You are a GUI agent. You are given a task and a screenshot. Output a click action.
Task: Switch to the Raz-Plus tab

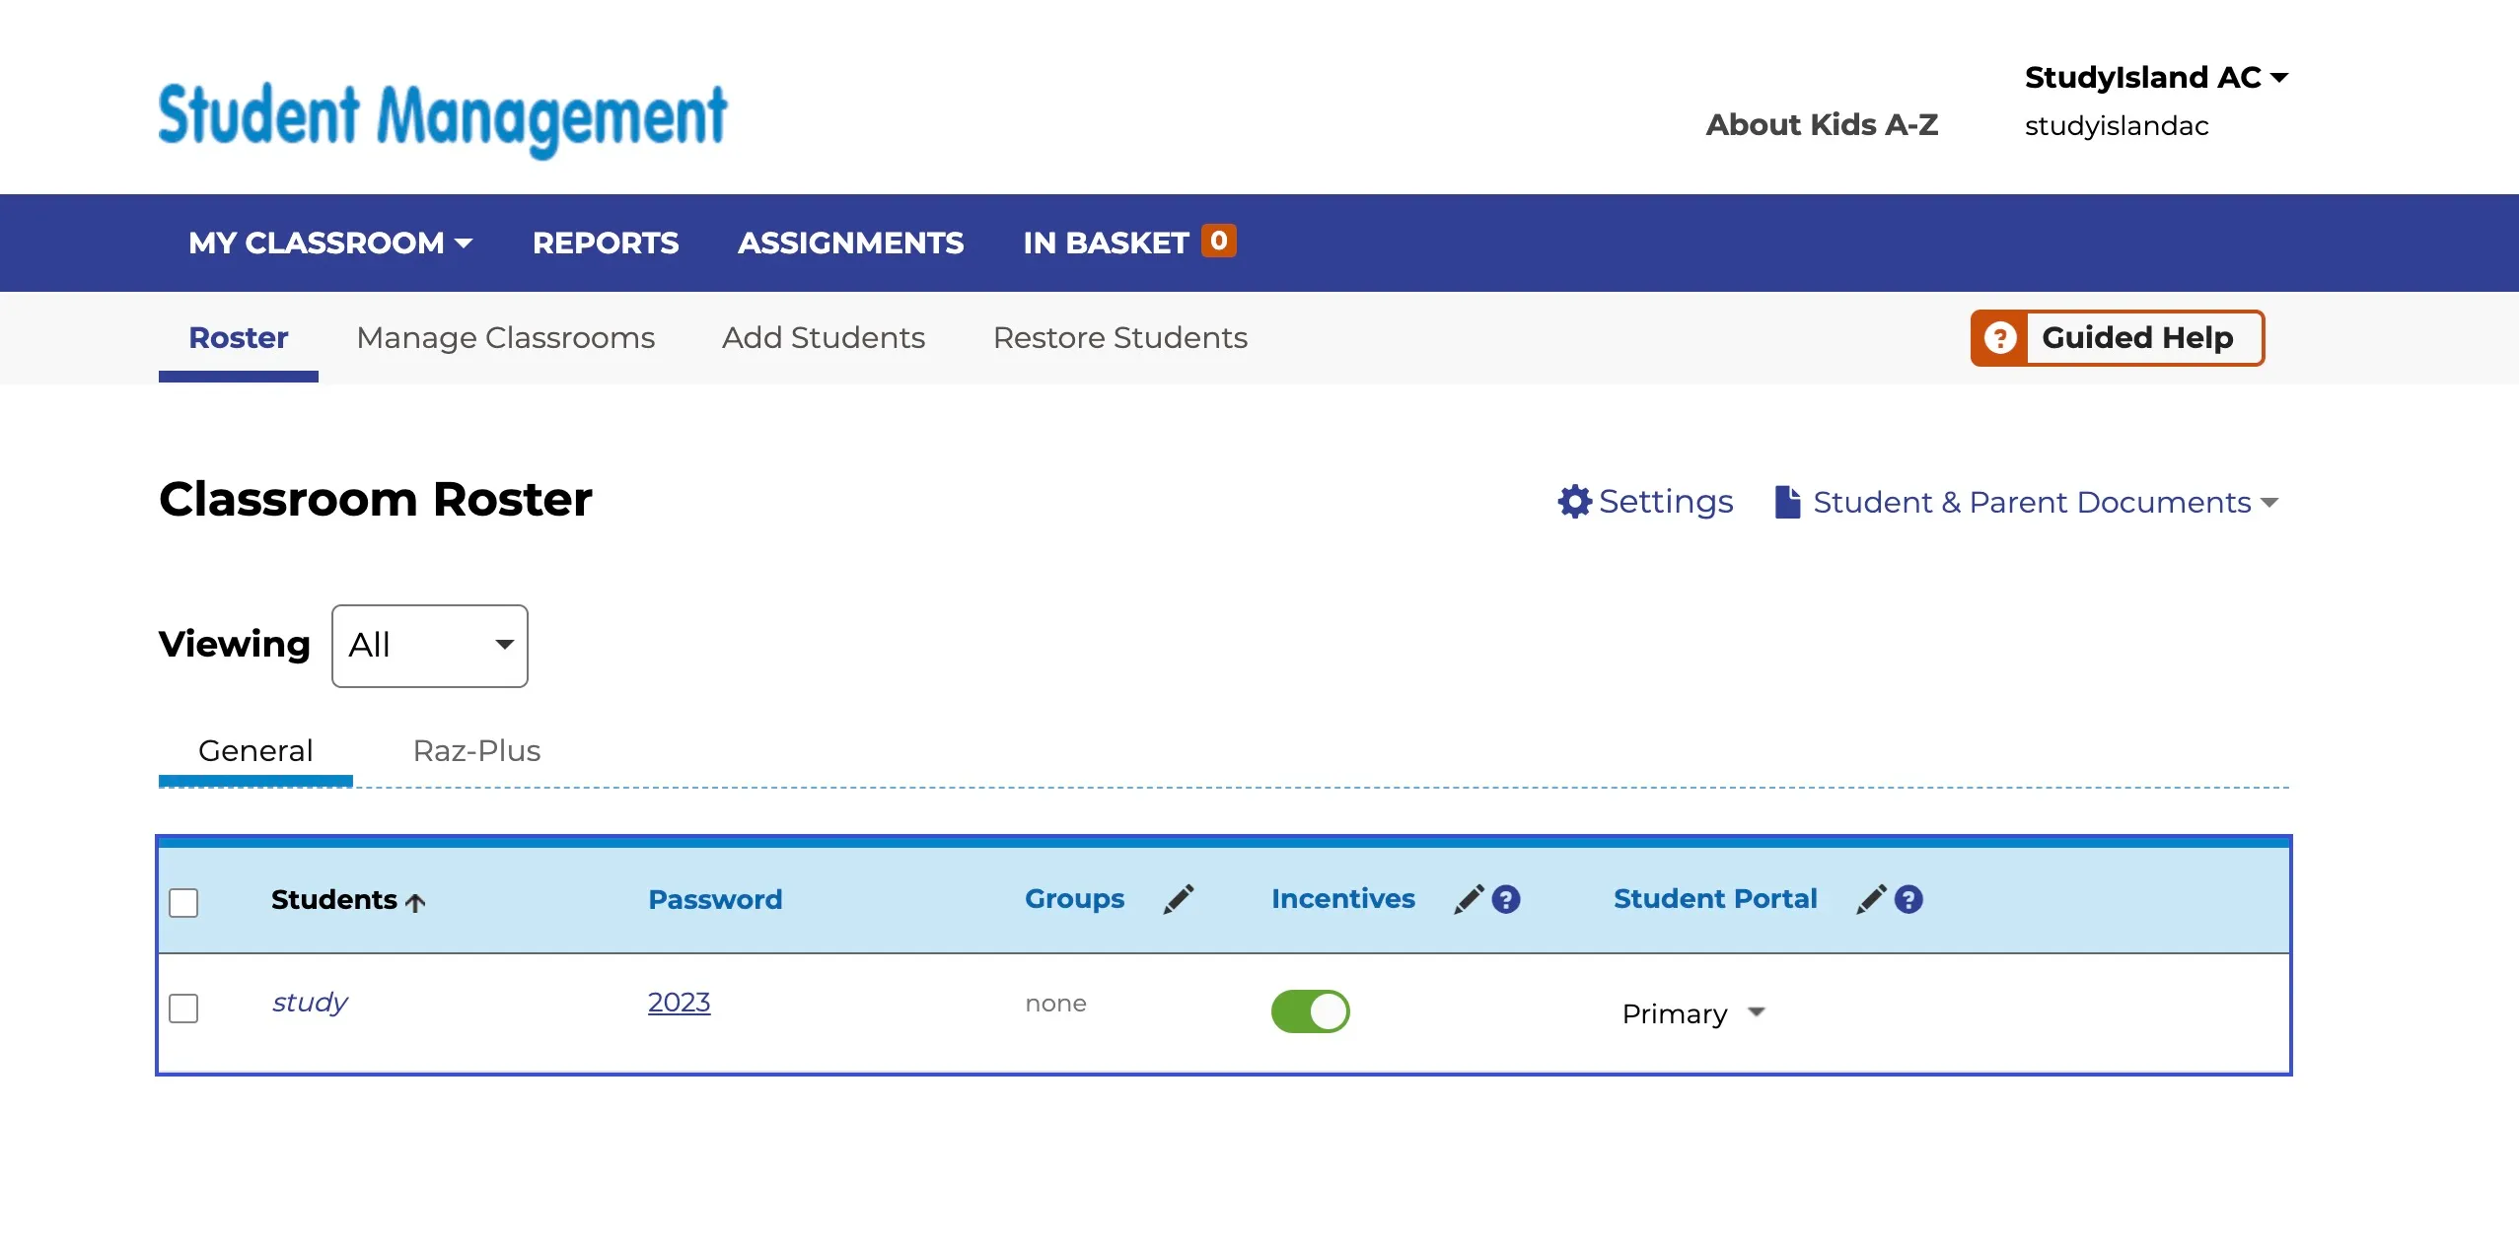tap(476, 751)
